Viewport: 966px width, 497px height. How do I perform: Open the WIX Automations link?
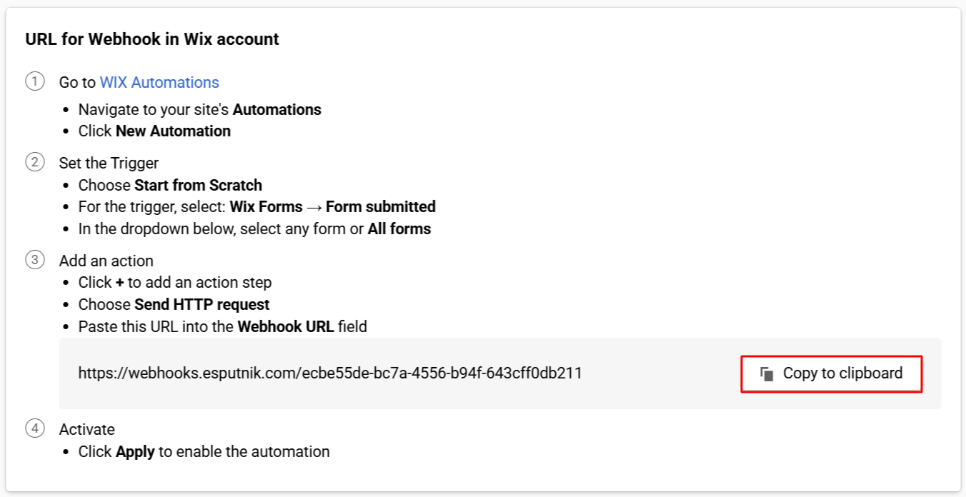click(x=159, y=83)
